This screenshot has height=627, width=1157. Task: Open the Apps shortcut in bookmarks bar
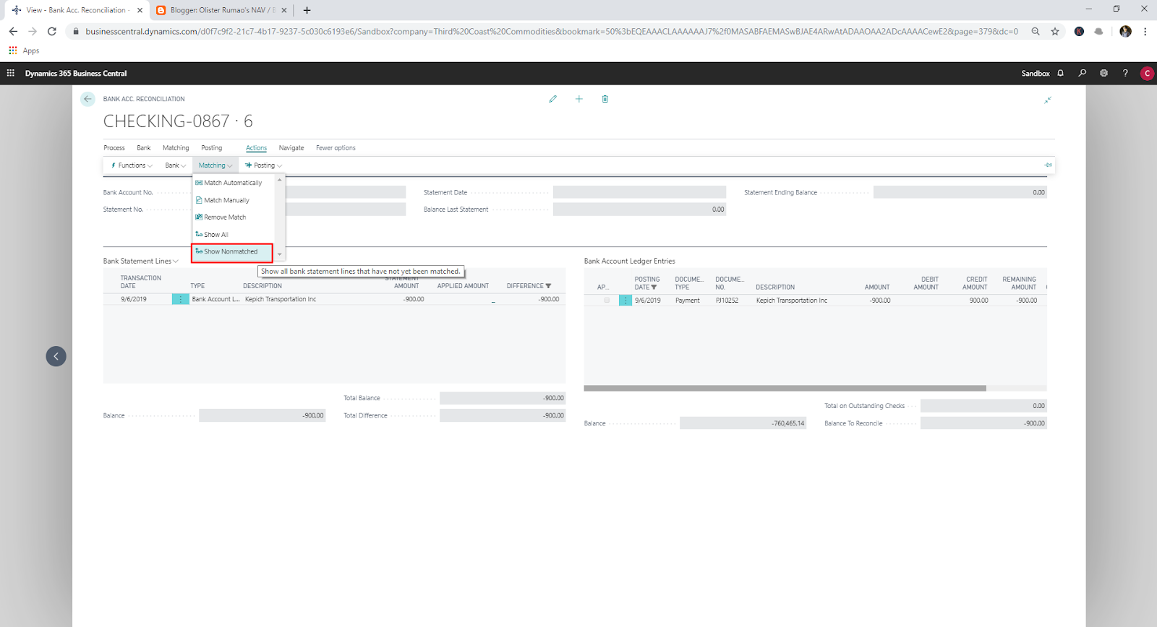[24, 51]
